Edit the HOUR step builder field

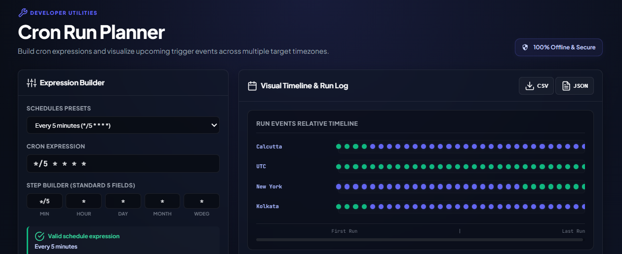(x=84, y=201)
